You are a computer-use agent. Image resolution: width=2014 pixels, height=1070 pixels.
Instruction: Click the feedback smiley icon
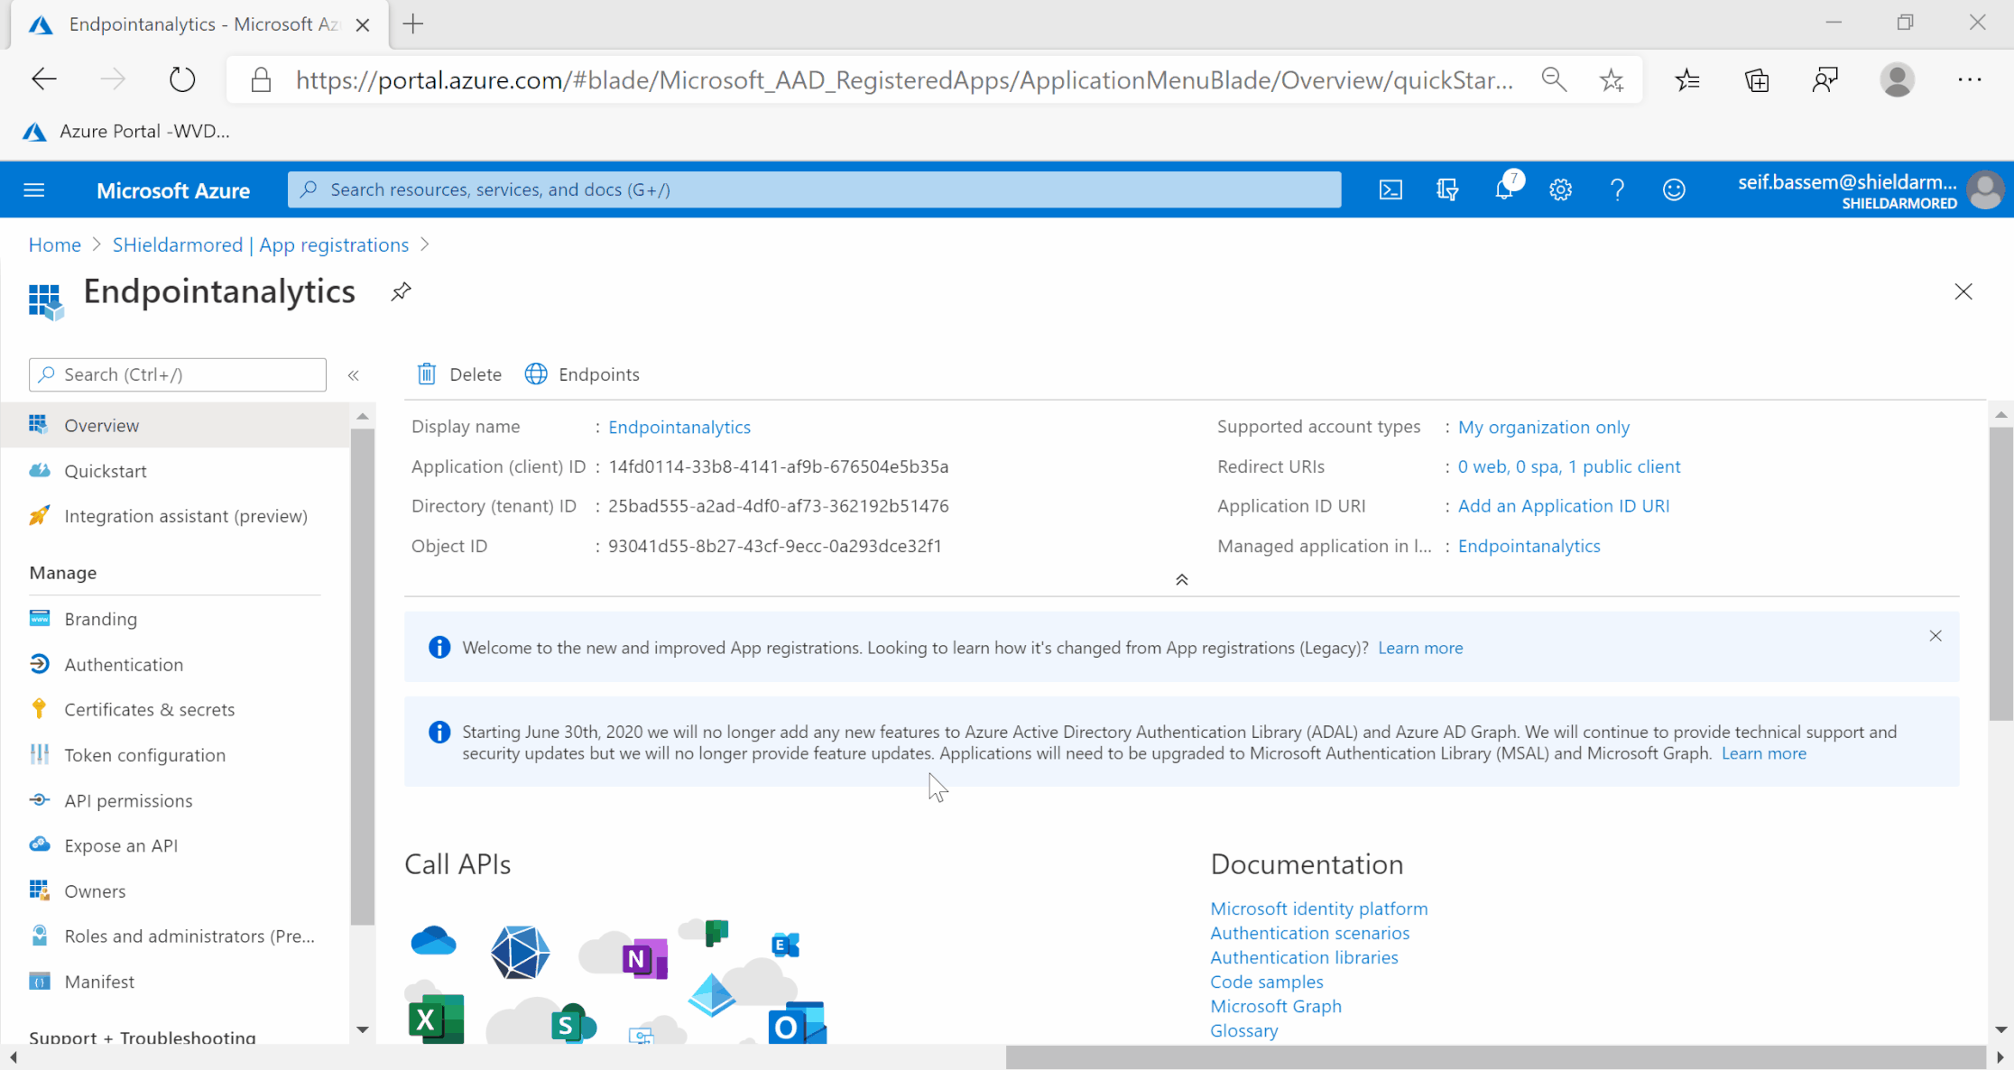(1674, 189)
